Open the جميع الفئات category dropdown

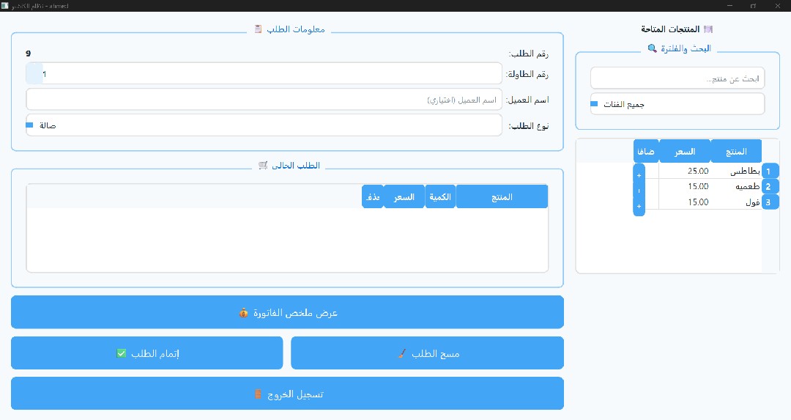tap(677, 104)
